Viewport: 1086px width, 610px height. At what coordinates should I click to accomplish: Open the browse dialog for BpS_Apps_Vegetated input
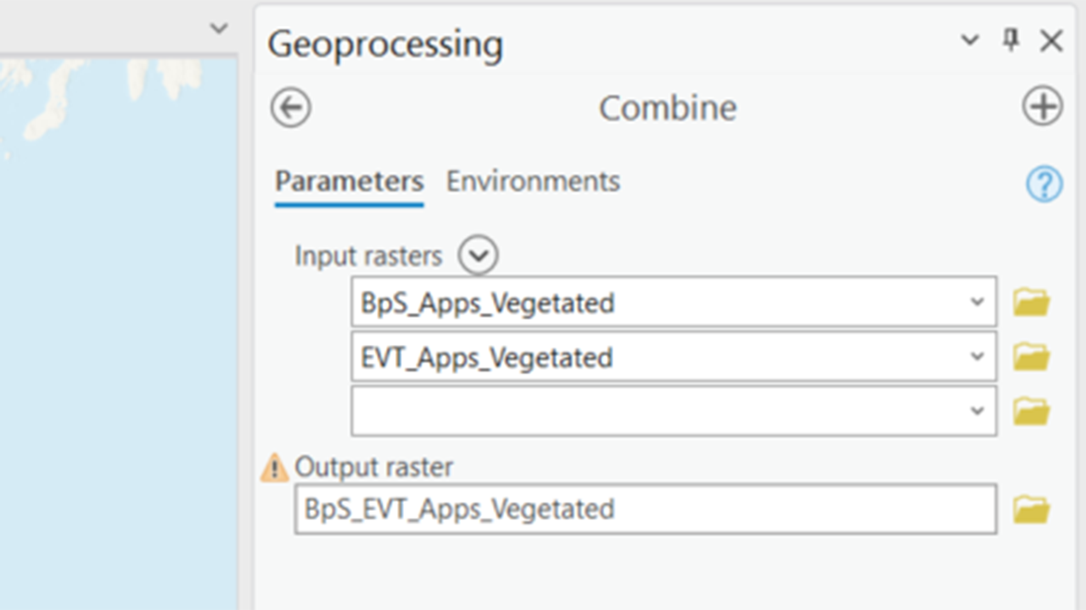1031,301
